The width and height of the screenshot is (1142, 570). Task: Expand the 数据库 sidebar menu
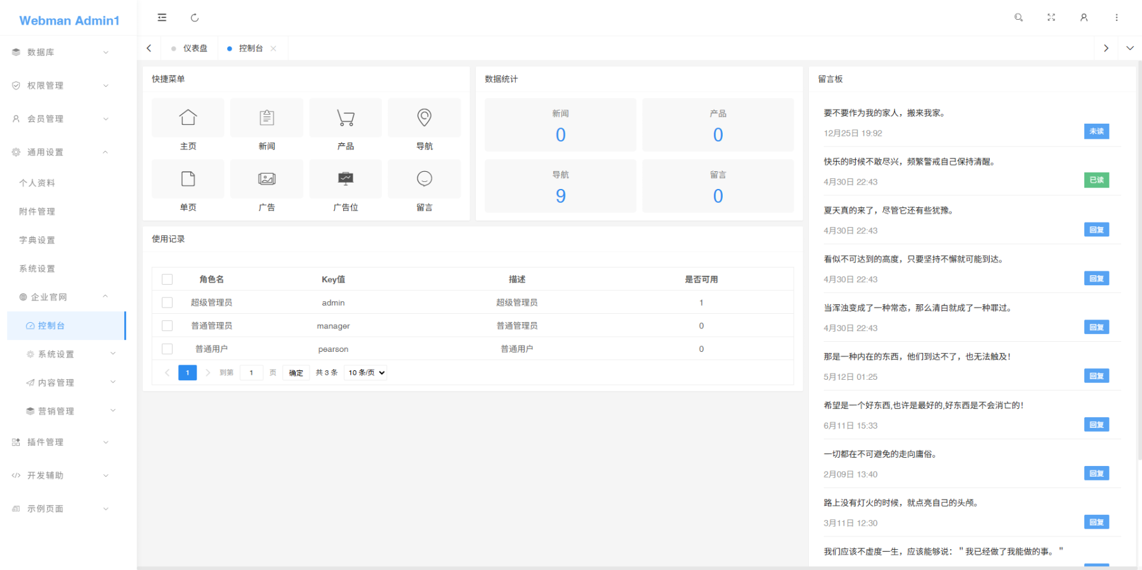pos(60,52)
